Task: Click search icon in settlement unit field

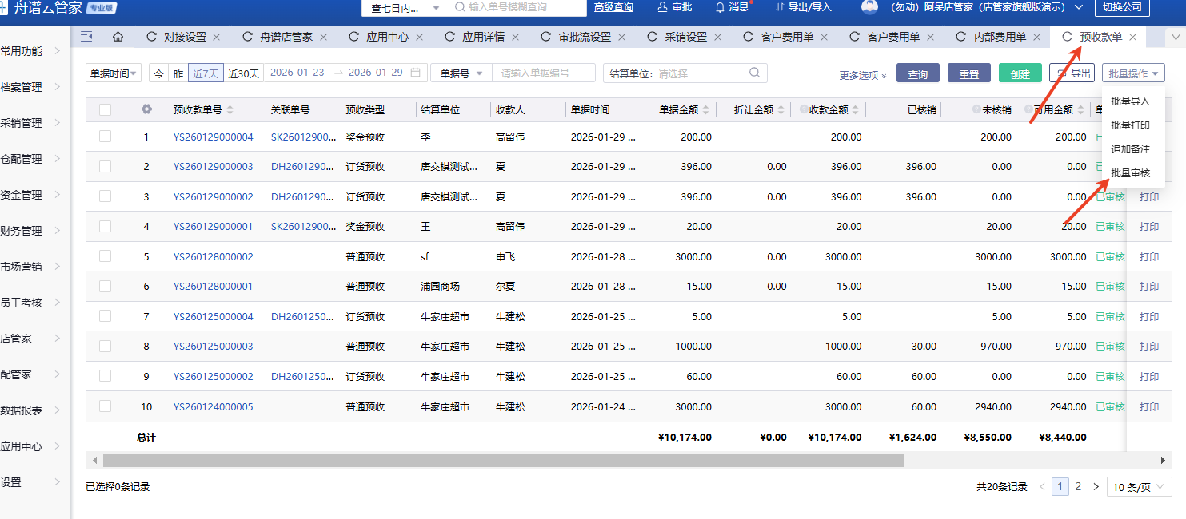Action: click(754, 73)
